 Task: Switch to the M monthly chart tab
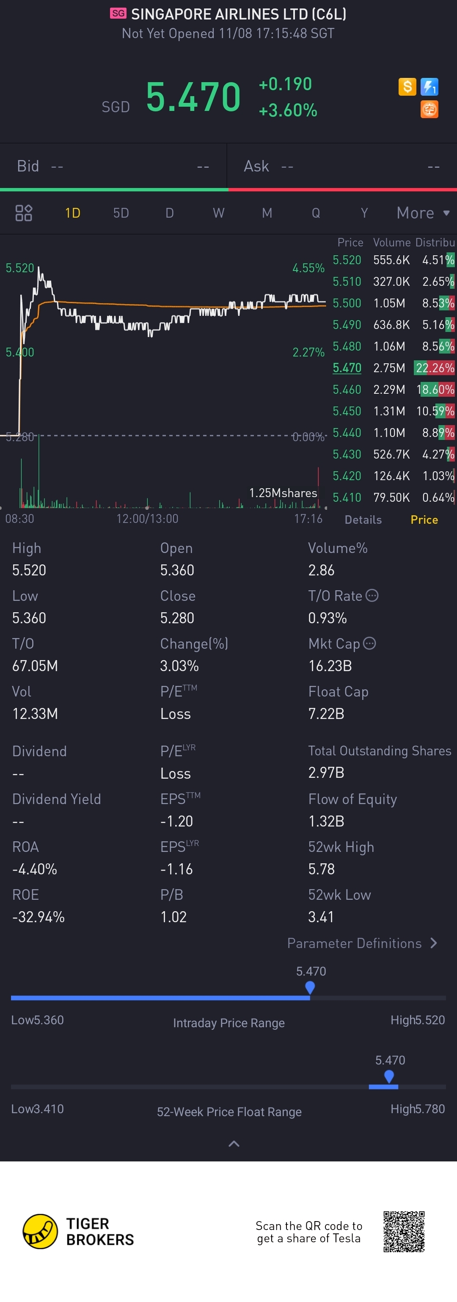(267, 213)
